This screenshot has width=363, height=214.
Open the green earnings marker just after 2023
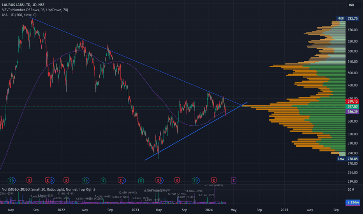point(141,180)
